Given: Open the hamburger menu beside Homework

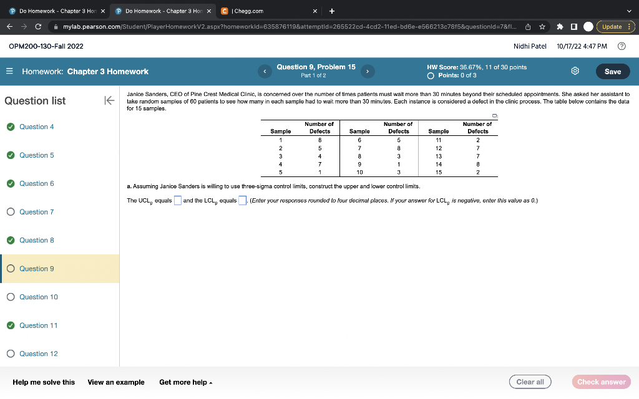Looking at the screenshot, I should [9, 71].
